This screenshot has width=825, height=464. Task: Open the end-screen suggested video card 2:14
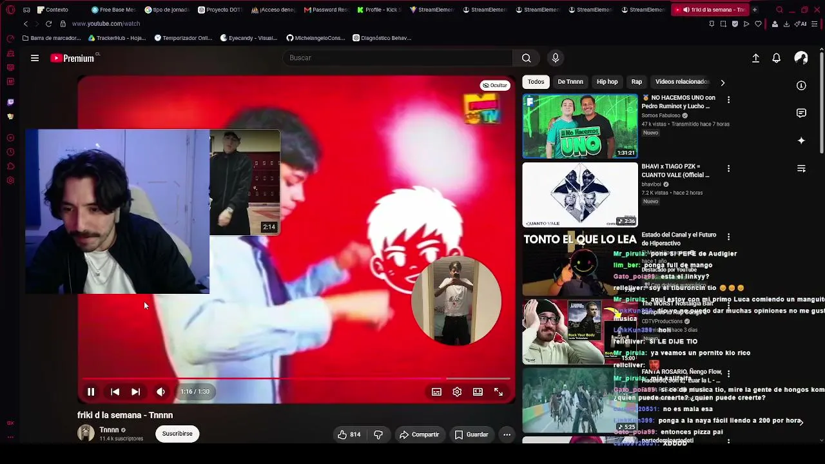click(x=245, y=182)
